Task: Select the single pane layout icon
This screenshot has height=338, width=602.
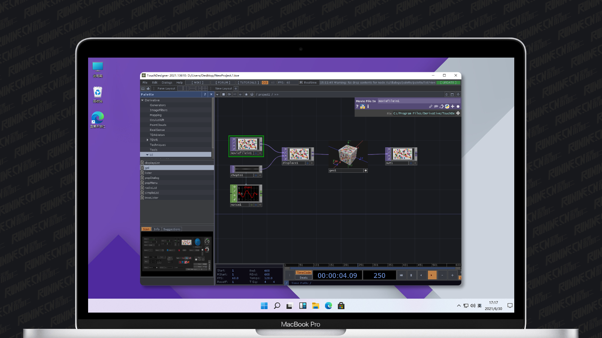Action: (x=180, y=88)
